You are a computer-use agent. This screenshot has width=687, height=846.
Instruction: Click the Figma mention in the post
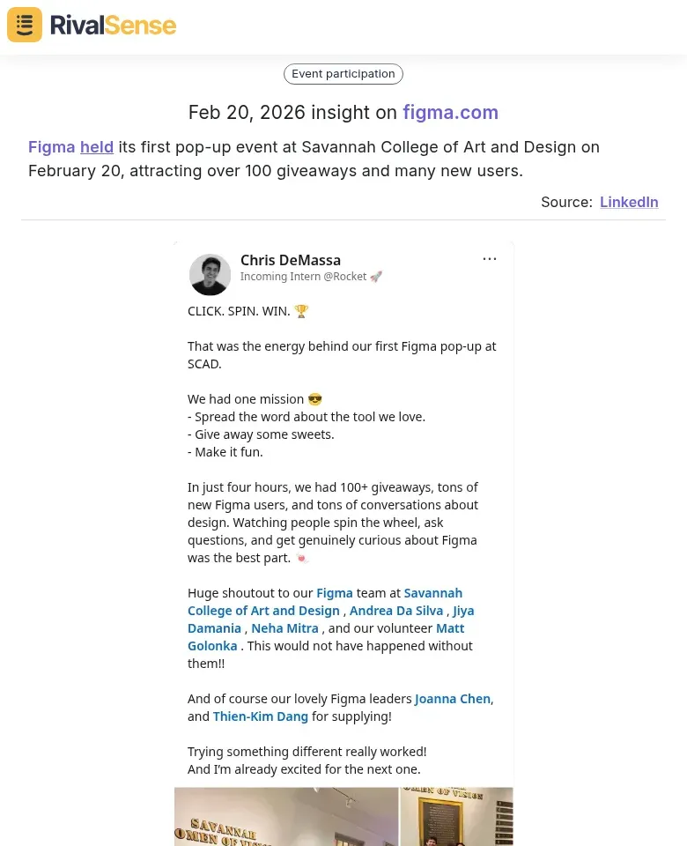coord(335,593)
